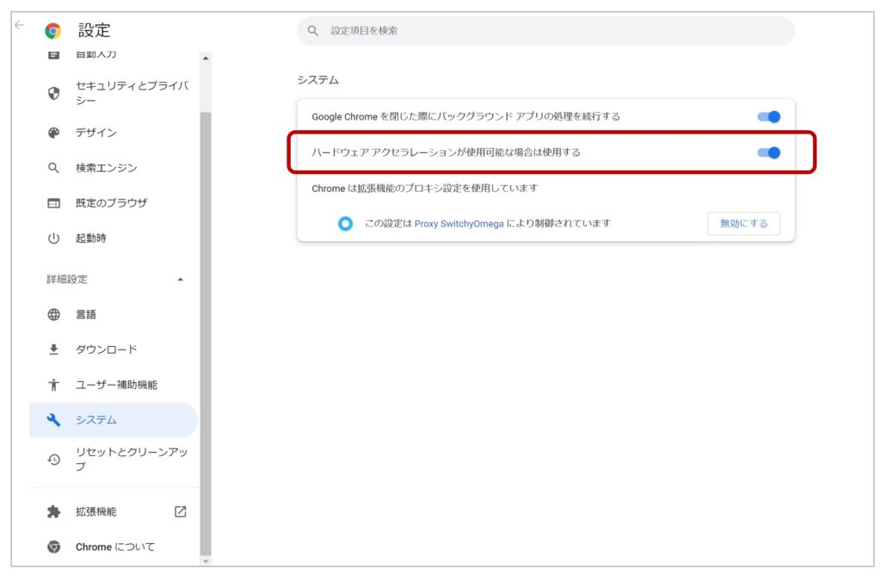Open the 検索エンジン settings section

pos(106,168)
